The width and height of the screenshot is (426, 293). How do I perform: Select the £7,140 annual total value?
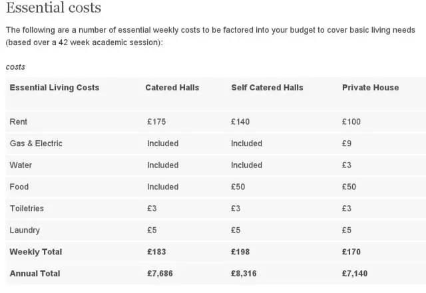(x=354, y=274)
